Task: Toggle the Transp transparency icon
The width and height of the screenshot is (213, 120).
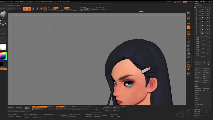Action: coord(189,62)
